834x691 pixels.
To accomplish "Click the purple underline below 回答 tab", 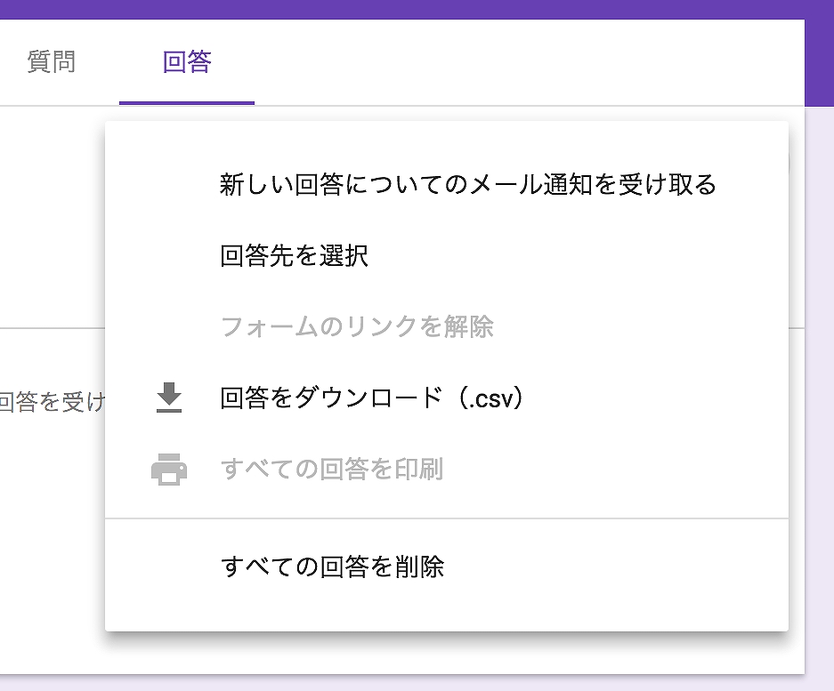I will point(187,102).
